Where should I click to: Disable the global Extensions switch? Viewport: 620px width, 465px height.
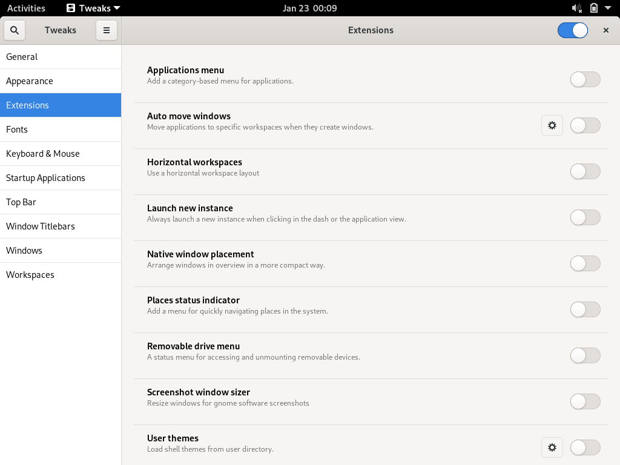click(572, 30)
